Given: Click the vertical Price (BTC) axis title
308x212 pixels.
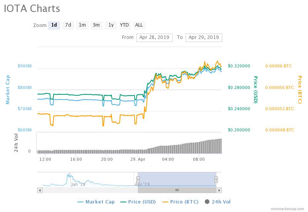Looking at the screenshot, I should tap(300, 90).
